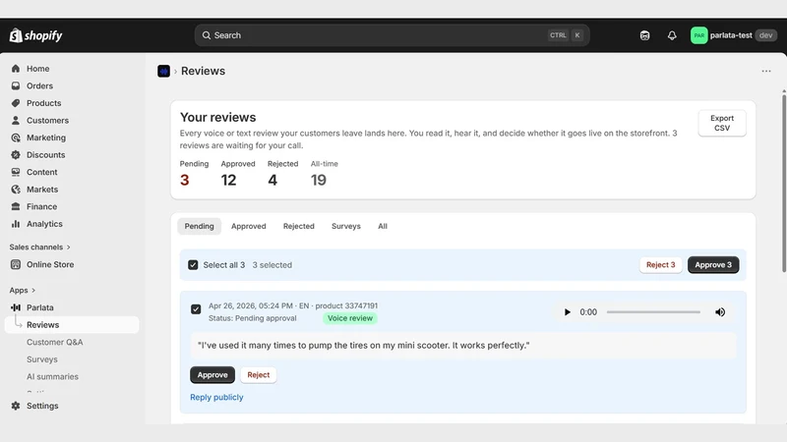Expand Sales channels section
Viewport: 787px width, 442px height.
pos(39,248)
